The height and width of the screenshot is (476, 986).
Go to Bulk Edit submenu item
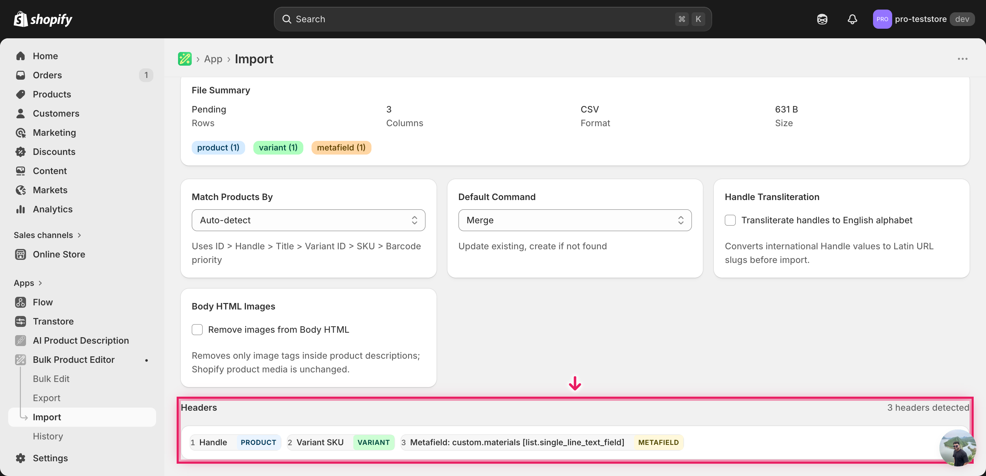[x=51, y=379]
